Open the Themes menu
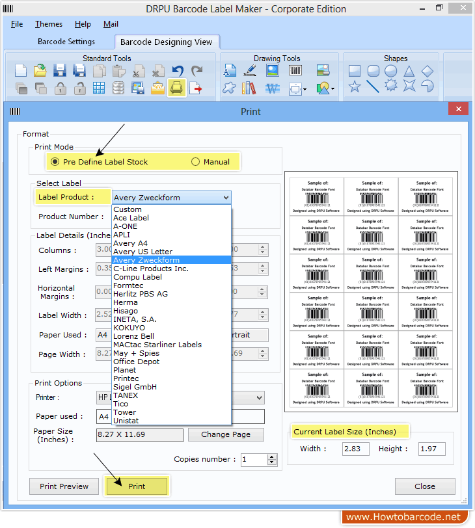 tap(49, 24)
